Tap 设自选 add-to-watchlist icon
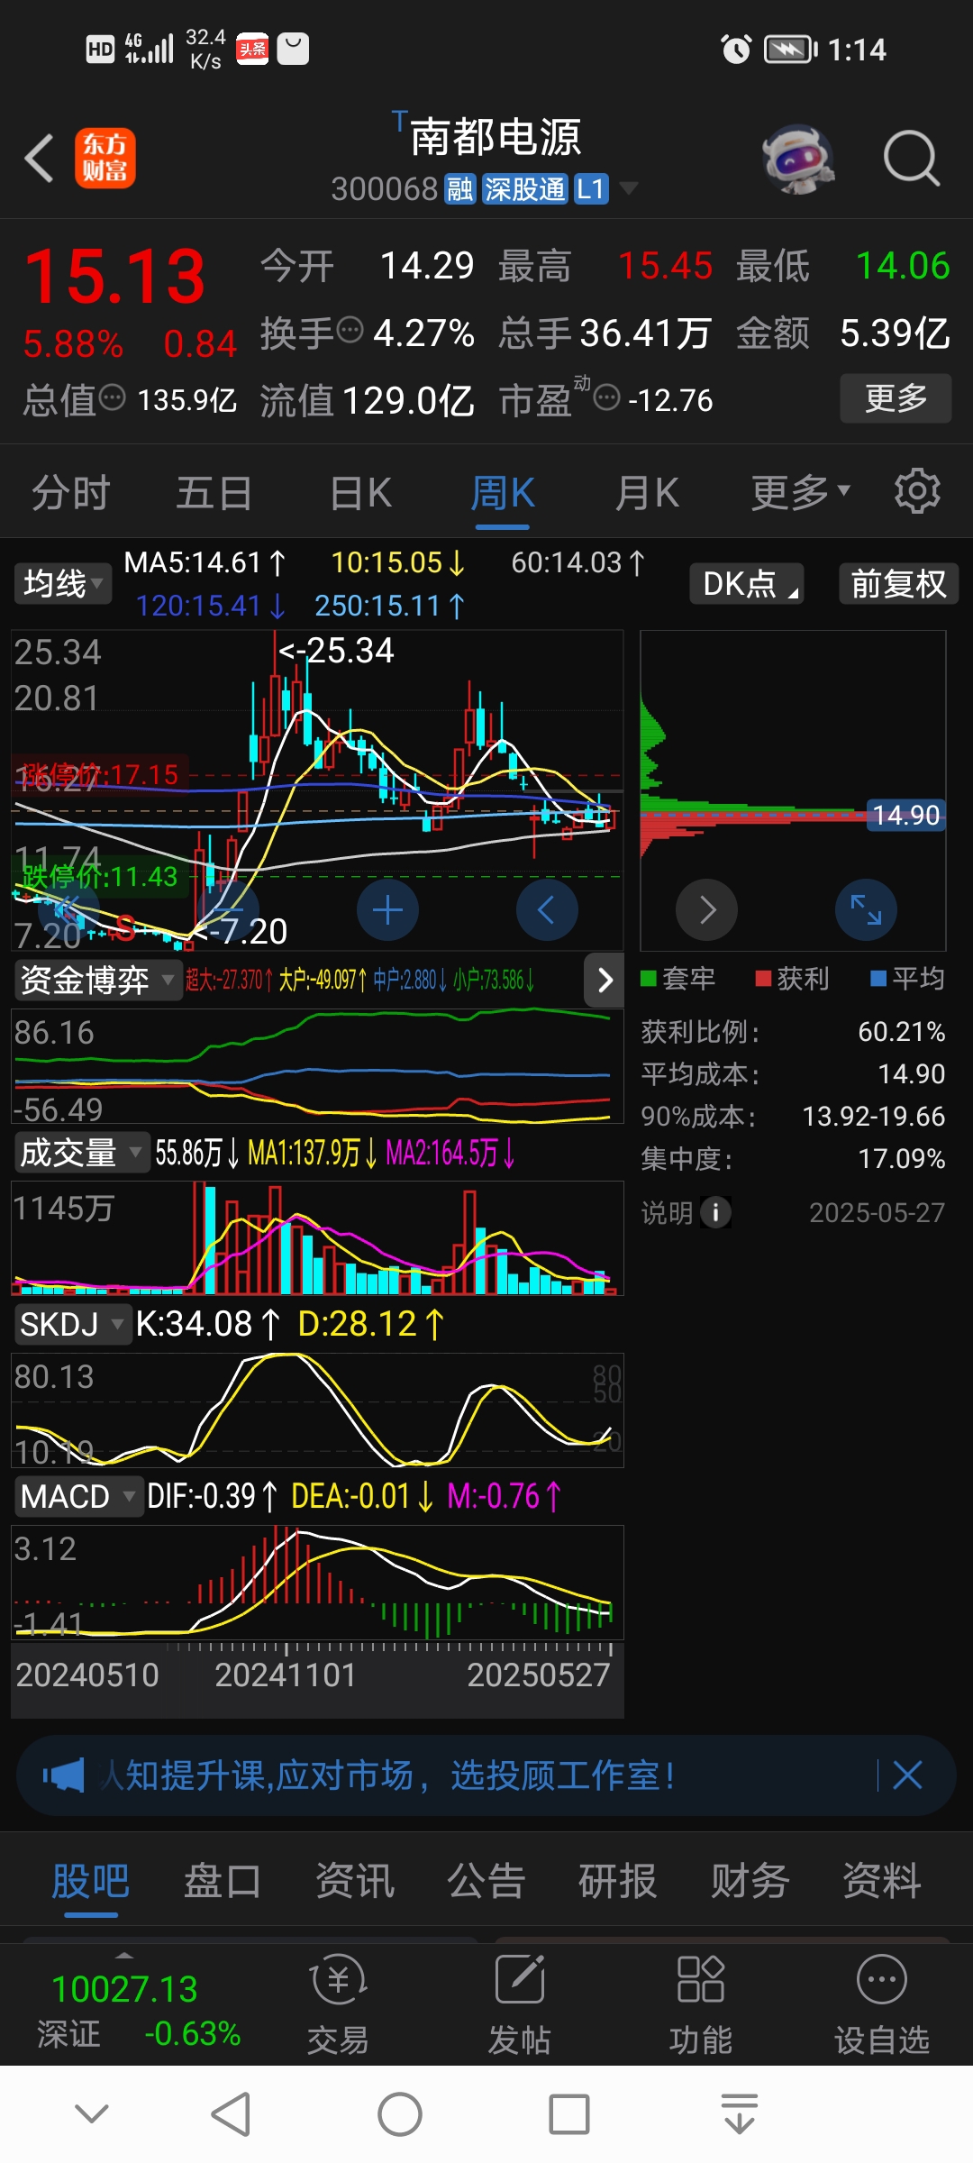 pos(882,2005)
